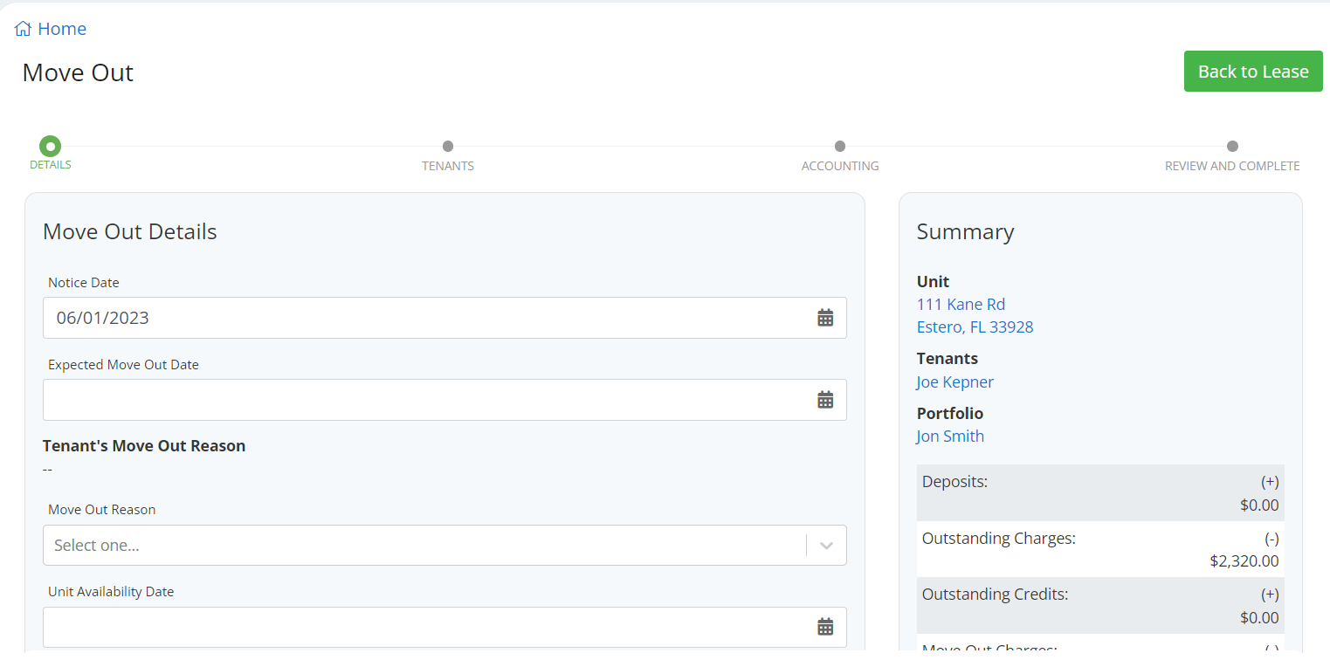The image size is (1330, 660).
Task: Click the TENANTS step label
Action: pos(448,166)
